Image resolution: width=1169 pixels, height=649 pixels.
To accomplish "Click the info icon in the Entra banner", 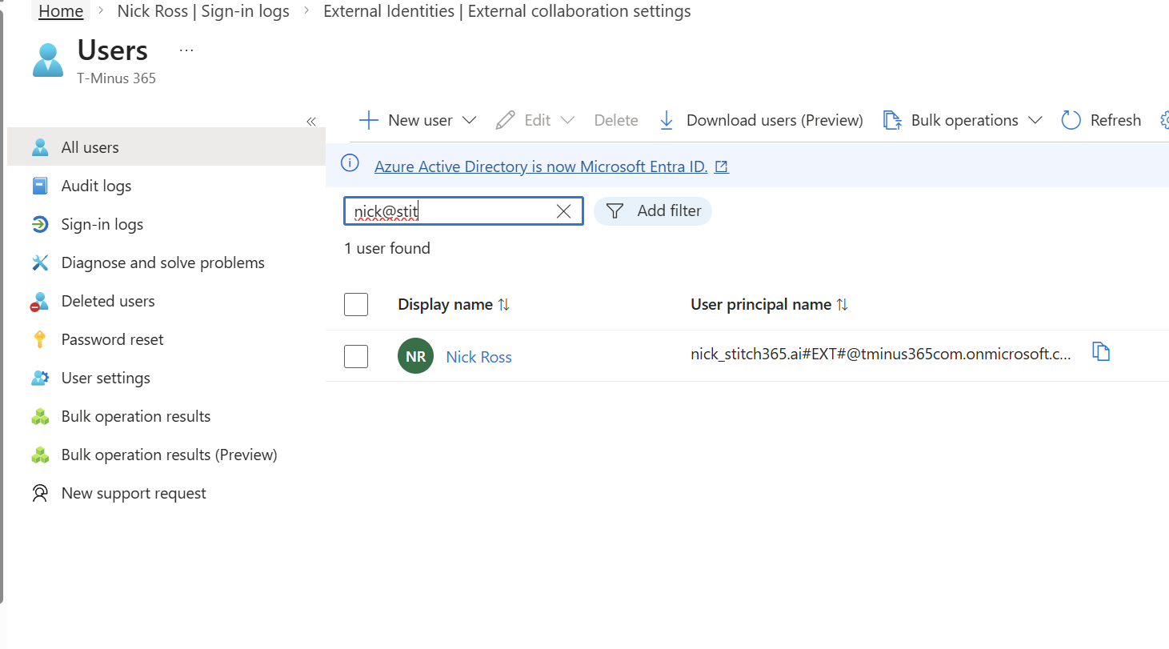I will pyautogui.click(x=350, y=163).
